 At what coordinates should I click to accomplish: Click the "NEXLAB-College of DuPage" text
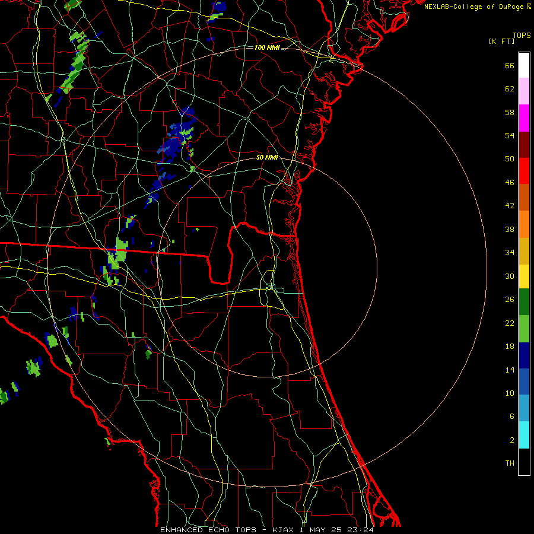(475, 7)
